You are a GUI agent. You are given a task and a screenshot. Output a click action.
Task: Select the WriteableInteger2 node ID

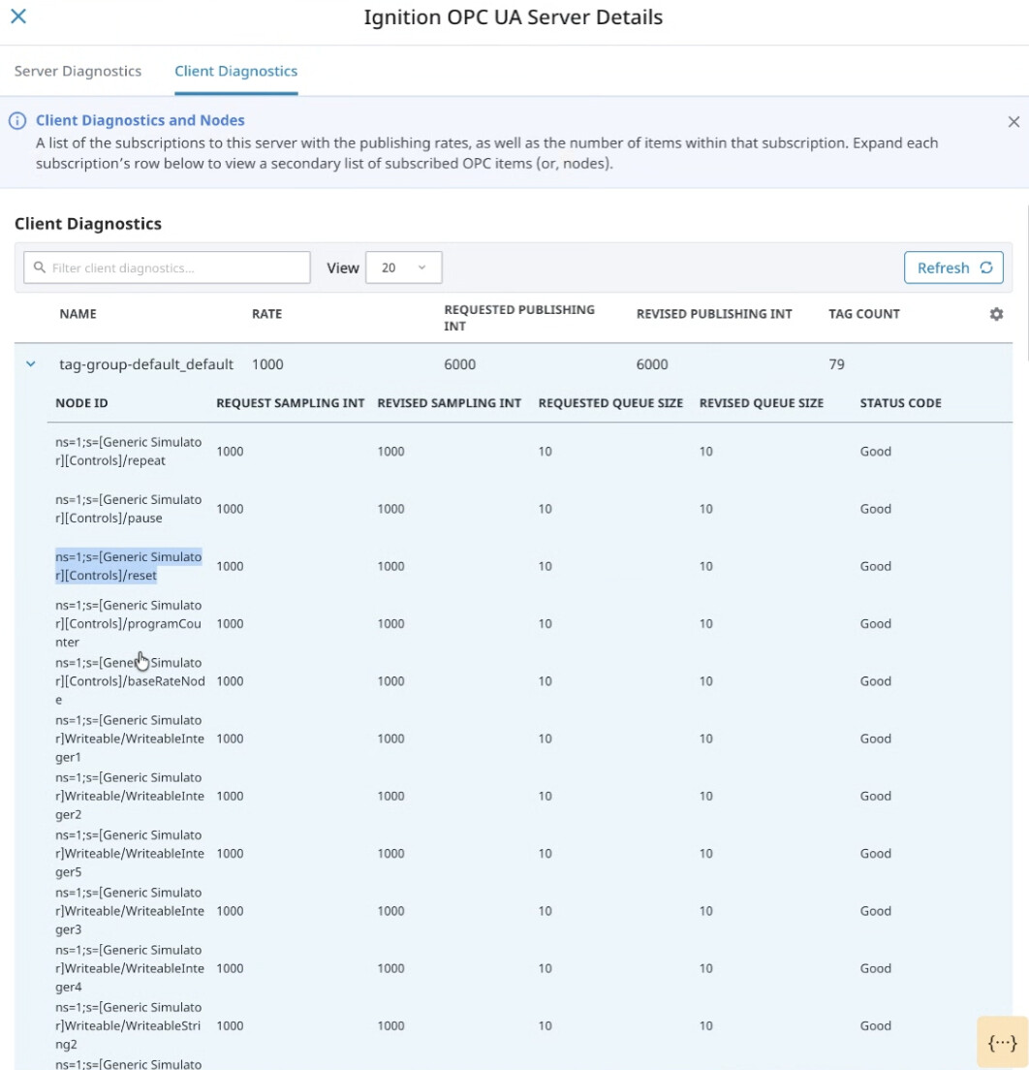pos(130,796)
